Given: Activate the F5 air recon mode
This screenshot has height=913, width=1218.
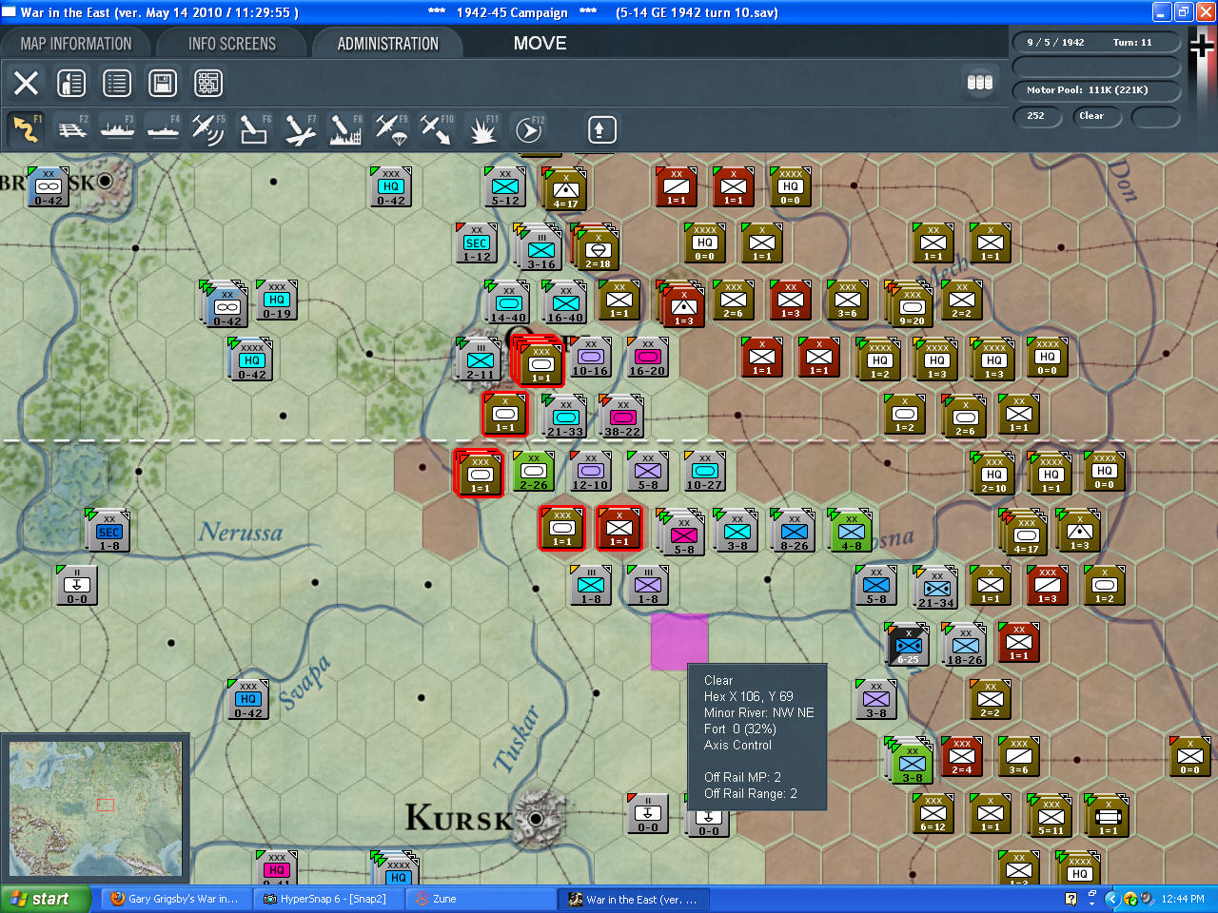Looking at the screenshot, I should tap(208, 129).
